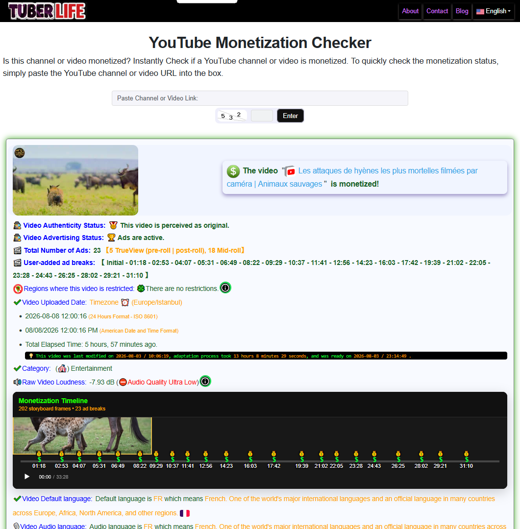The height and width of the screenshot is (529, 520).
Task: Open the hyena video thumbnail
Action: [75, 180]
